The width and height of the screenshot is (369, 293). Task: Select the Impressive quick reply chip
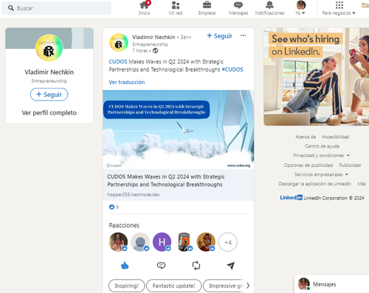224,286
